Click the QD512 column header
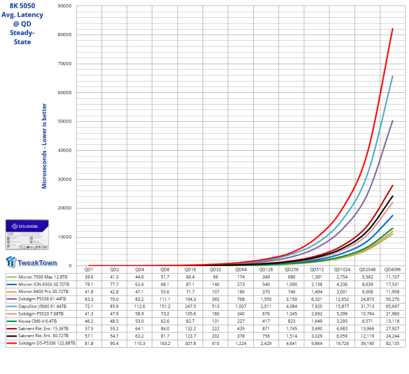The width and height of the screenshot is (409, 374). (317, 269)
